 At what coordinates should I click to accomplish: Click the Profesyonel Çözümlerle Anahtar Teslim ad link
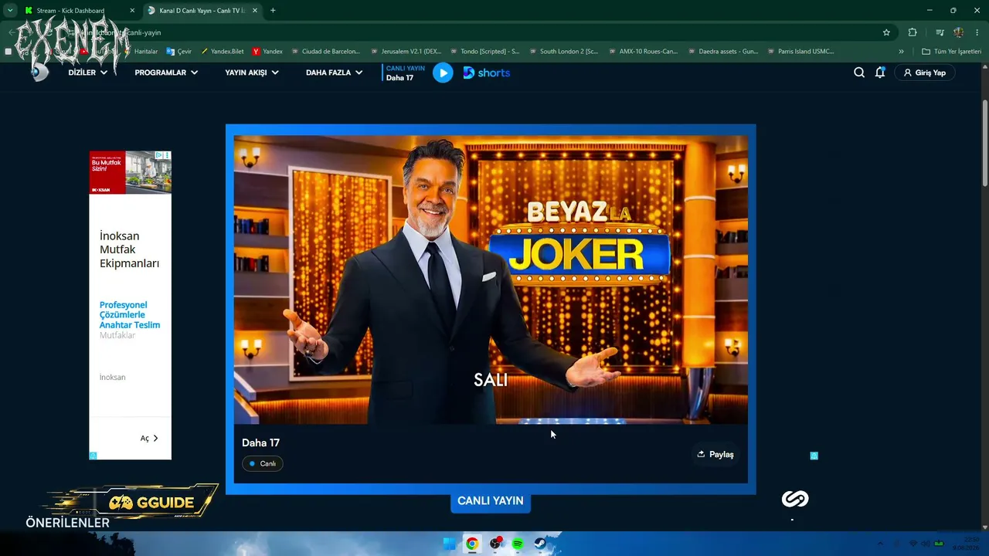point(130,315)
